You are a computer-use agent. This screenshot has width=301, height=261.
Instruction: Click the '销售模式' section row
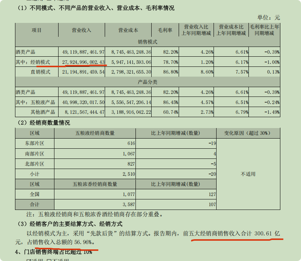(x=147, y=42)
